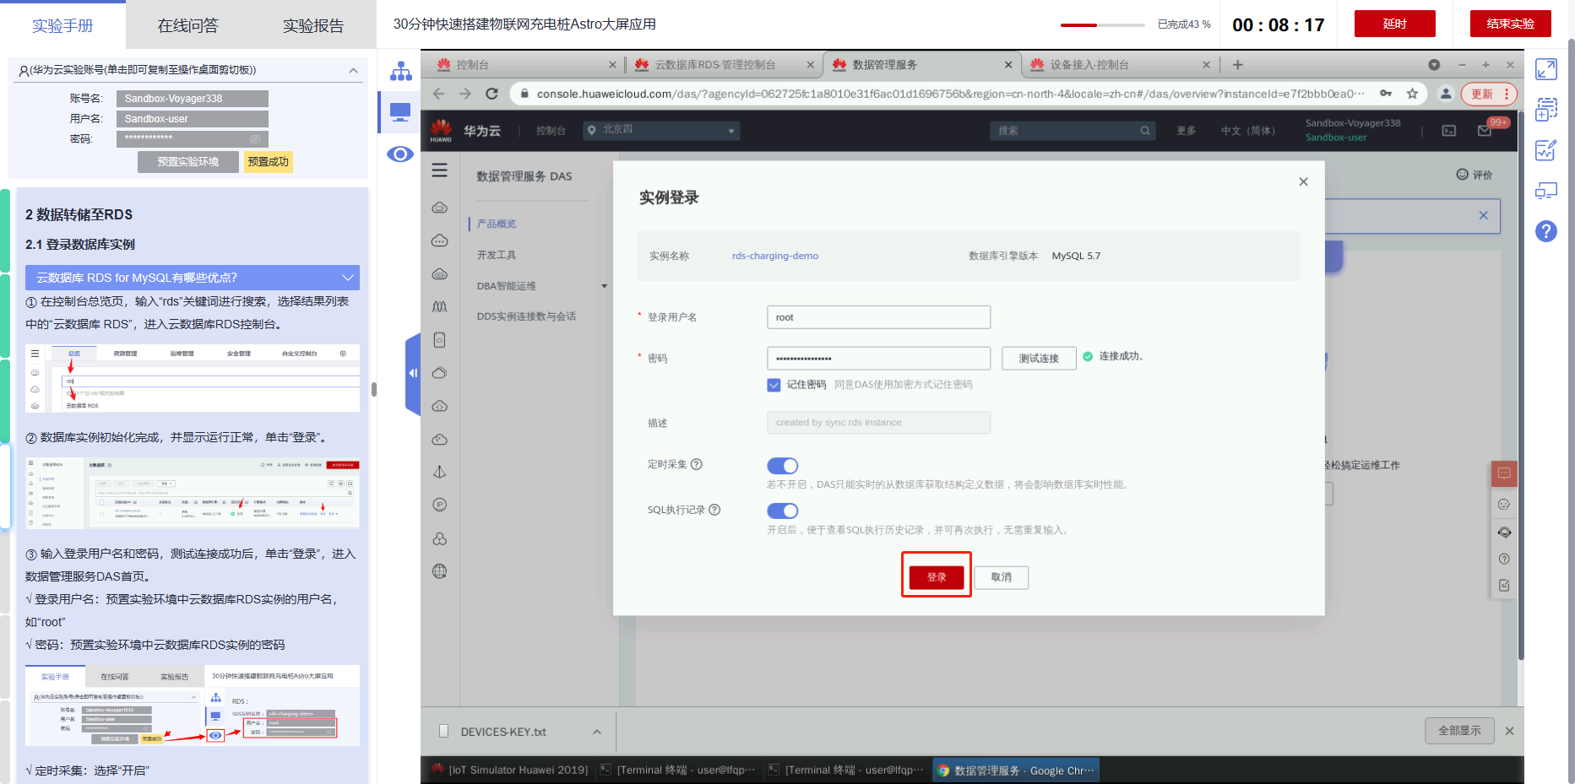Viewport: 1575px width, 784px height.
Task: Click the topology diagram icon
Action: pyautogui.click(x=400, y=71)
